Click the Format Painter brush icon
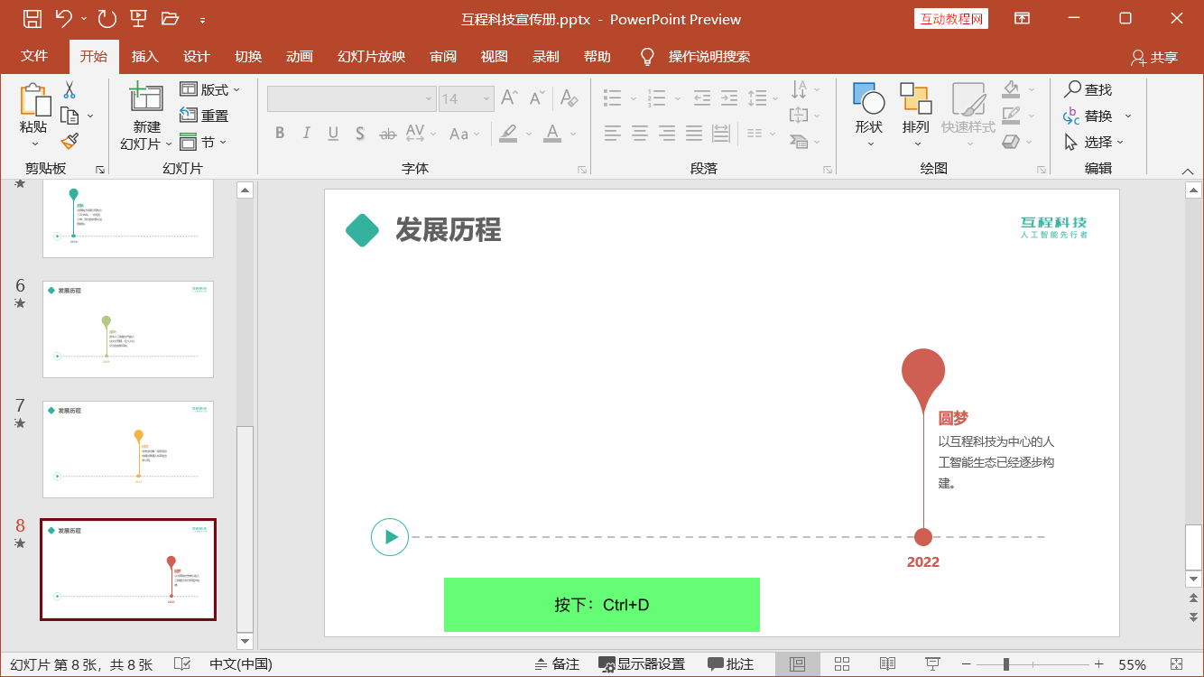 [x=69, y=141]
